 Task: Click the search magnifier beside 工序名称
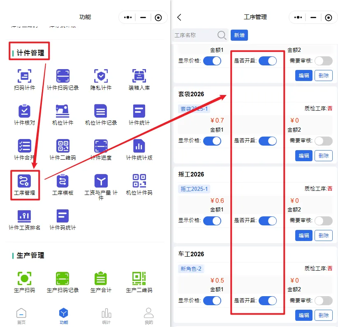click(x=222, y=35)
